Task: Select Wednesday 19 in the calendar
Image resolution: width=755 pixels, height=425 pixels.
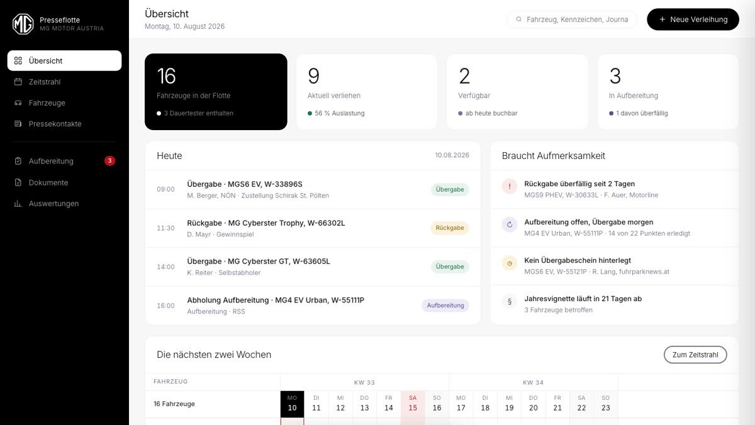Action: [509, 404]
